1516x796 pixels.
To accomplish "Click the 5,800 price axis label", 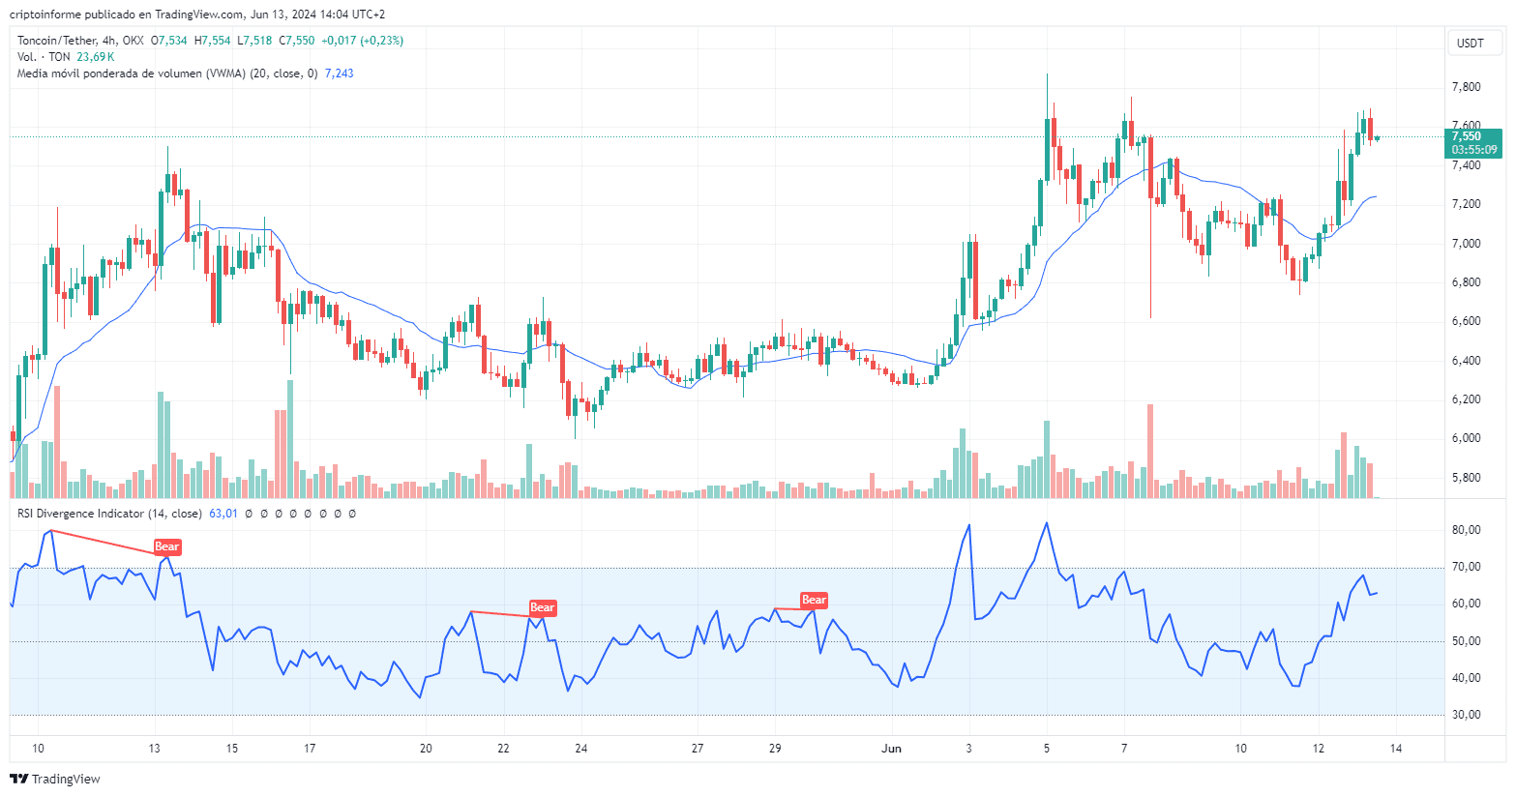I will tap(1466, 478).
